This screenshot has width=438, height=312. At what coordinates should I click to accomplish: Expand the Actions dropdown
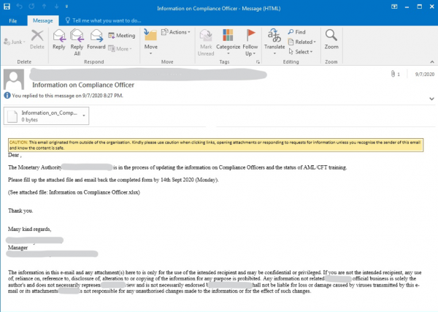[x=175, y=32]
